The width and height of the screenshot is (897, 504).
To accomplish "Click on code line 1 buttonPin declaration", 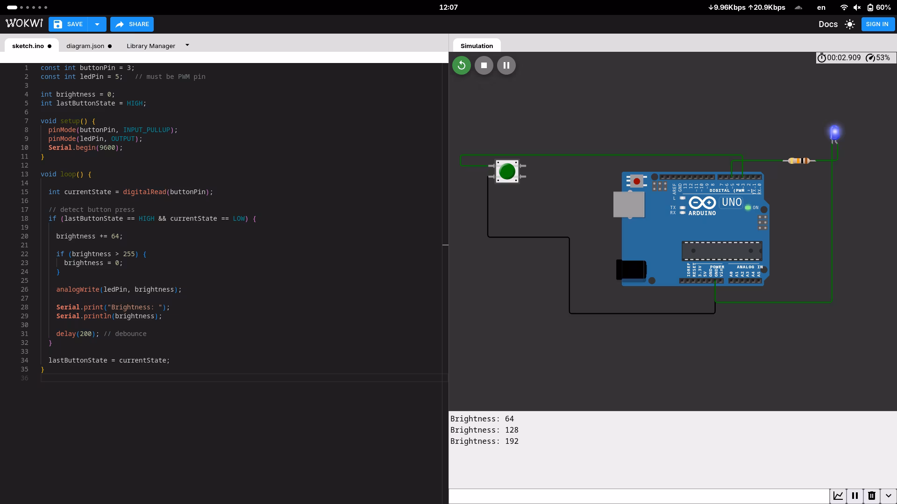I will coord(87,68).
